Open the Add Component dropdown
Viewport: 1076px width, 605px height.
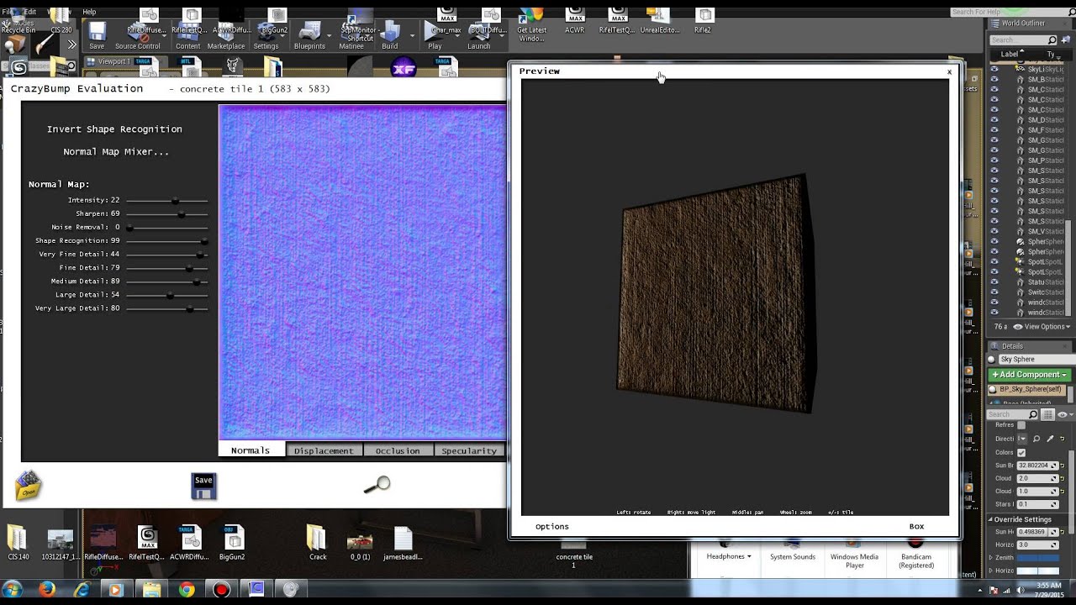(x=1029, y=374)
